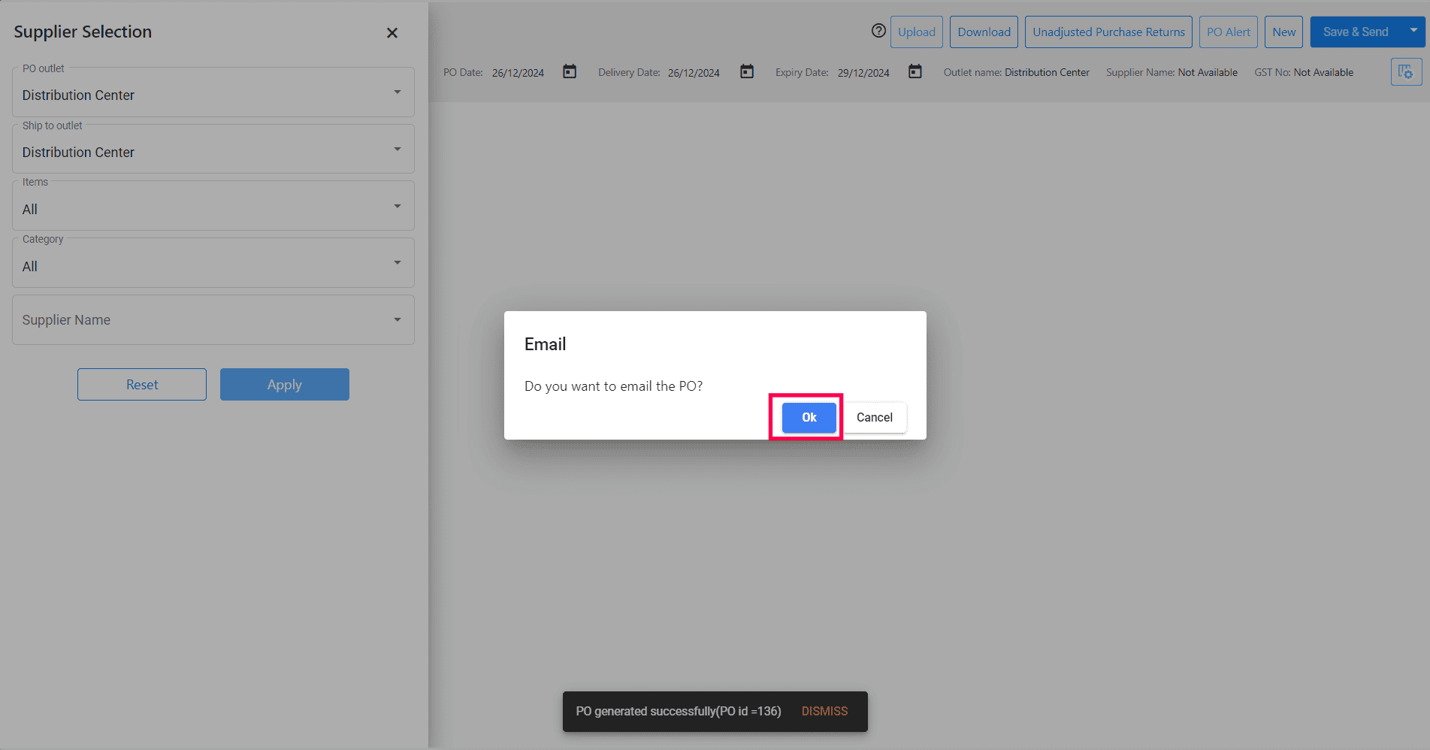
Task: Open the help question mark icon
Action: pyautogui.click(x=878, y=31)
